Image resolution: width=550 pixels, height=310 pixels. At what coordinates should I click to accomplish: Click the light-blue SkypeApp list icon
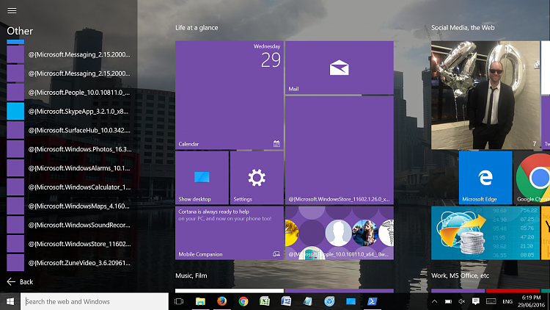(x=15, y=112)
